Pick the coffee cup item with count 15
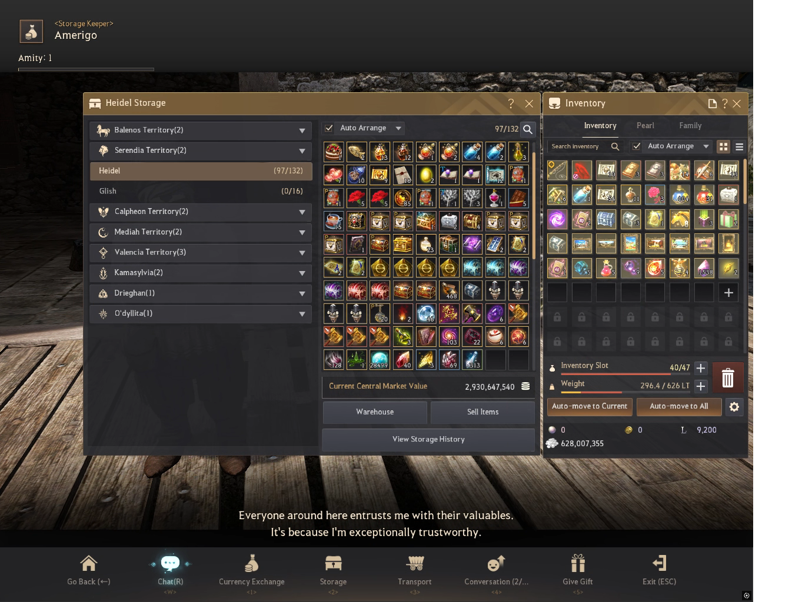 [x=334, y=221]
